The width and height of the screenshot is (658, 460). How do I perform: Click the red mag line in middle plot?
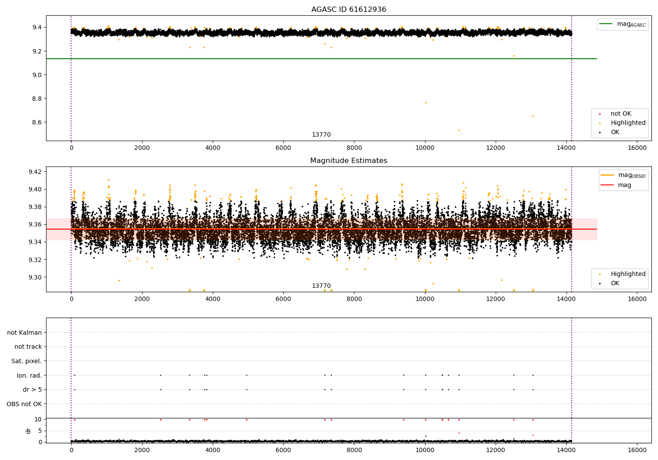point(322,229)
